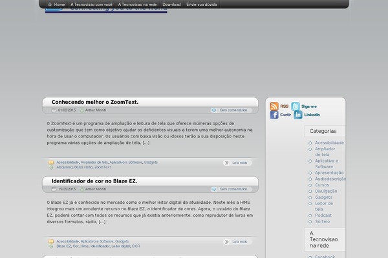The width and height of the screenshot is (388, 258).
Task: Click arrow icon of ZoomText Leia mais
Action: pos(226,163)
